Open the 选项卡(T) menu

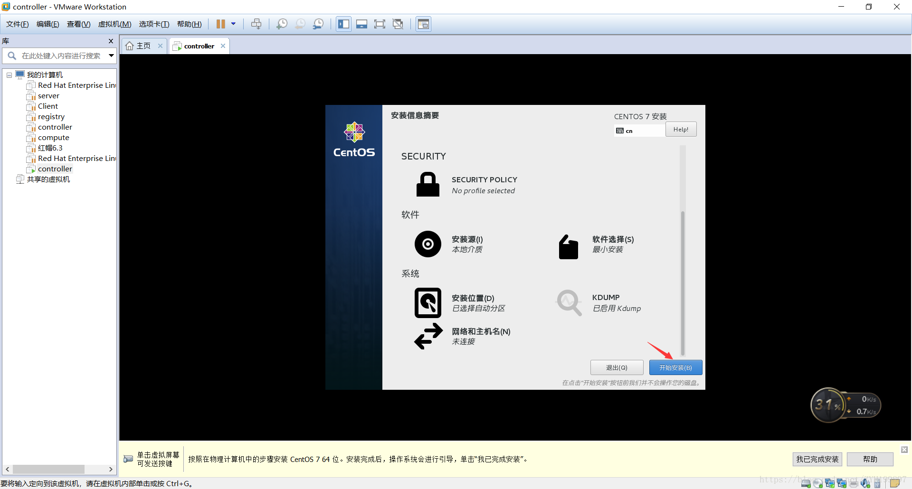(154, 24)
